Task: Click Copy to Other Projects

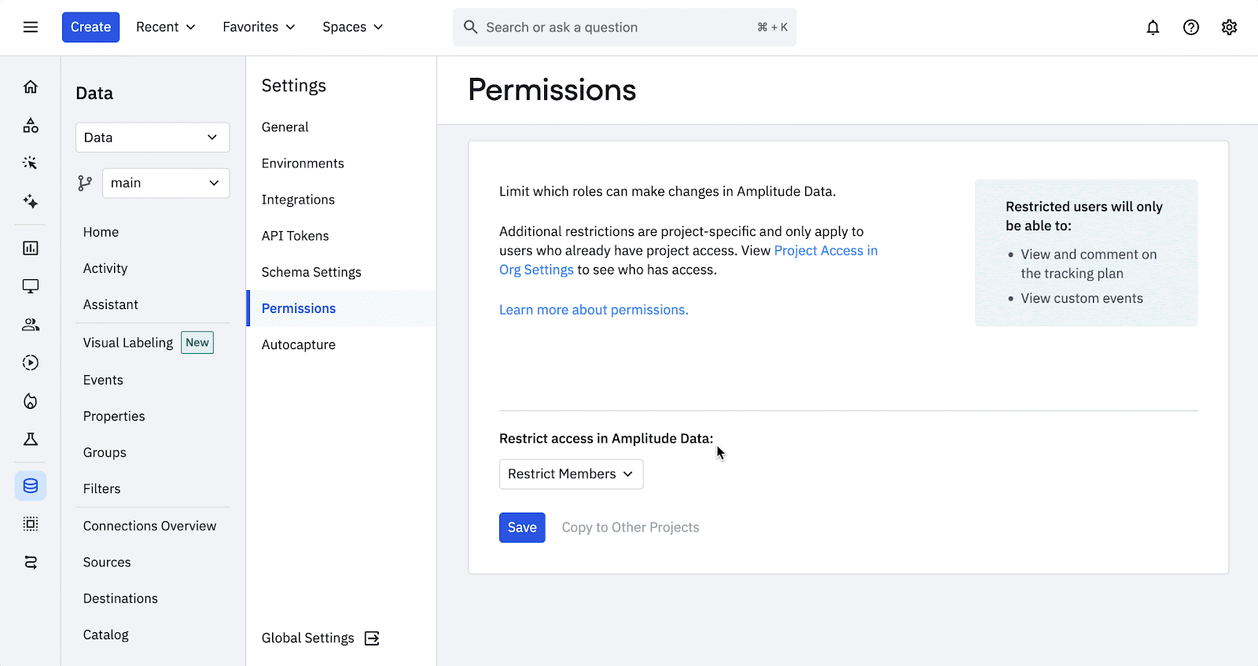Action: coord(631,528)
